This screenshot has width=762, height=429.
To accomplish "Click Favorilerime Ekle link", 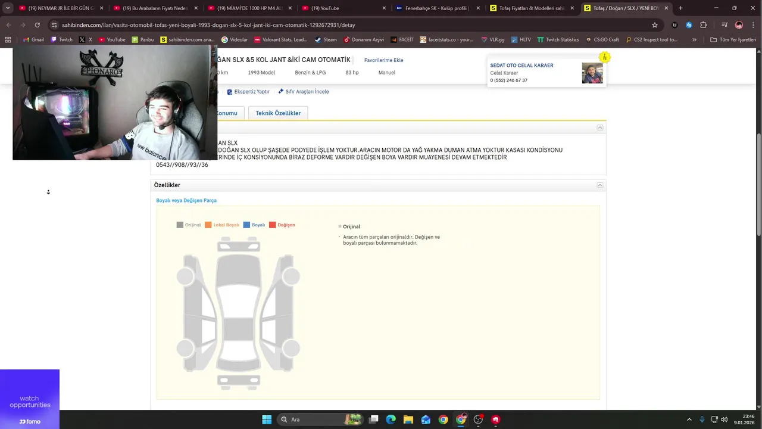I will click(383, 60).
